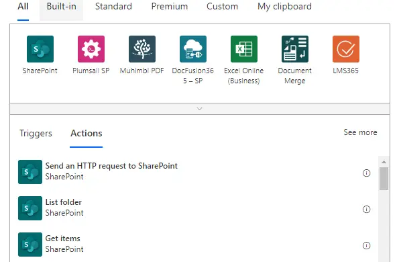Show info for Send an HTTP request action
Screen dimensions: 399x262
pyautogui.click(x=366, y=173)
